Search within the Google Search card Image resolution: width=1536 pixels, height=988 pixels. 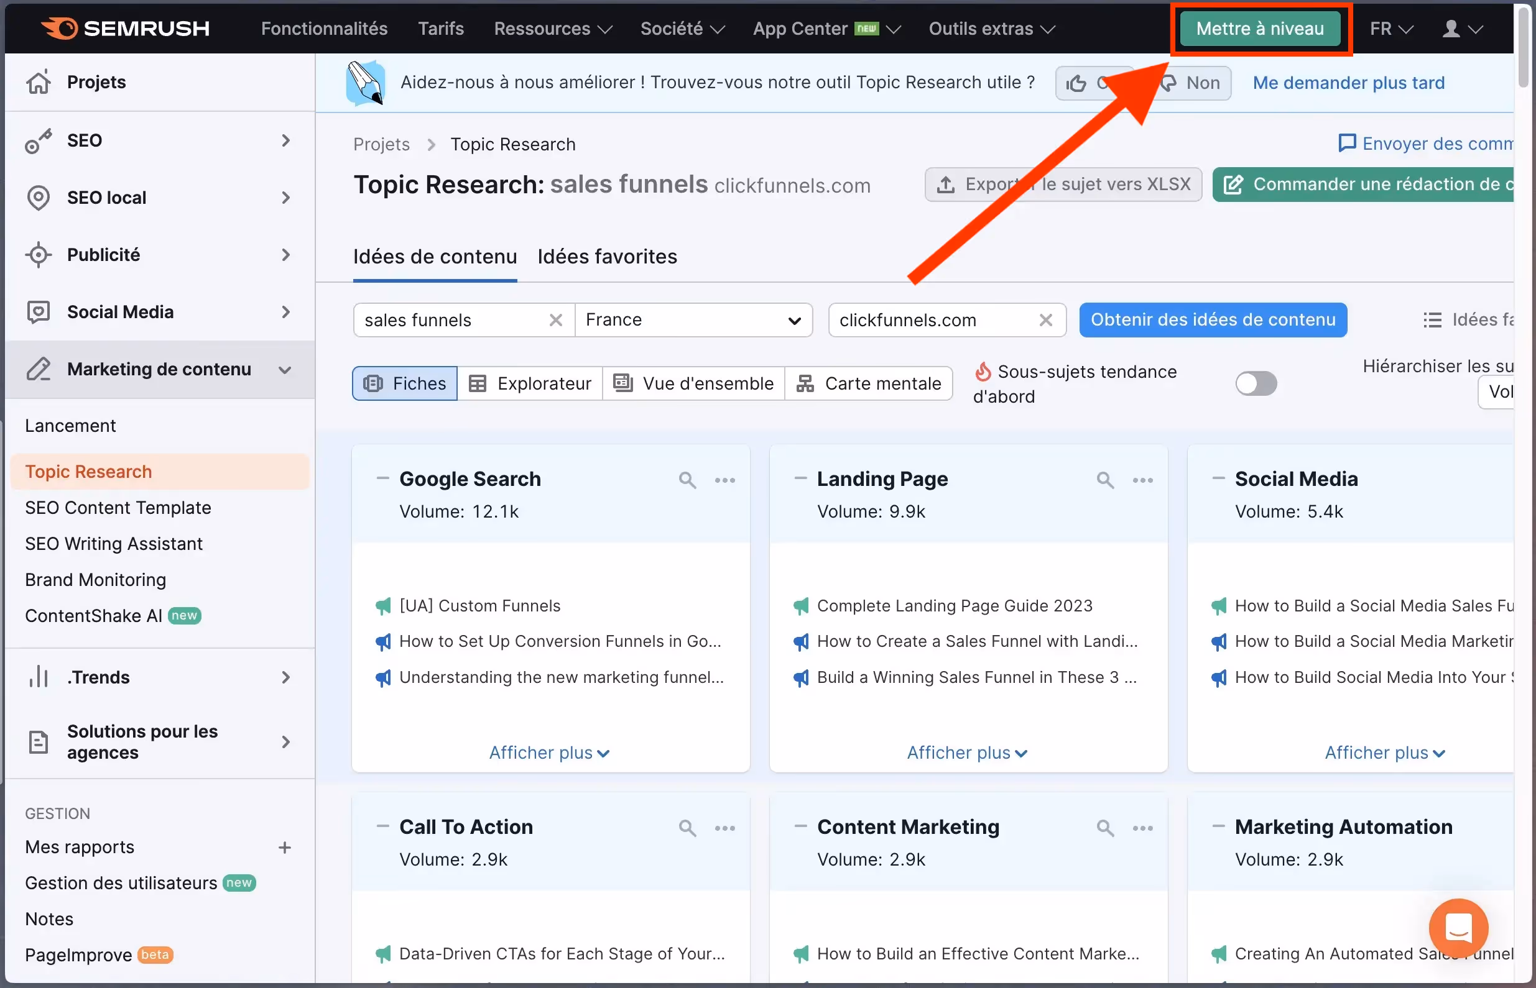pyautogui.click(x=687, y=480)
